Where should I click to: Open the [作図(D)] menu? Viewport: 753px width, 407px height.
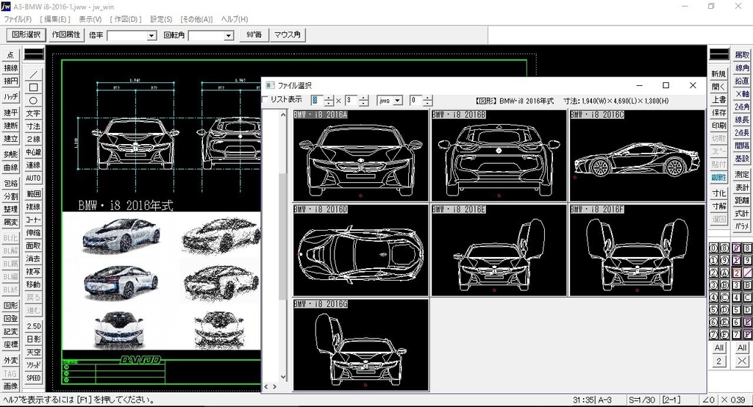coord(125,19)
